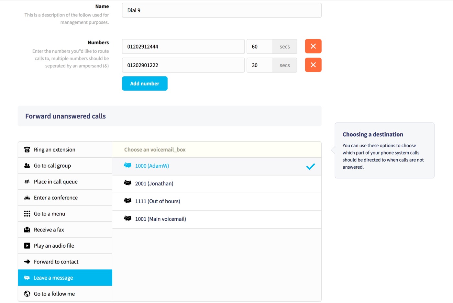Viewport: 453px width, 303px height.
Task: Open the Leave a message option
Action: (x=65, y=278)
